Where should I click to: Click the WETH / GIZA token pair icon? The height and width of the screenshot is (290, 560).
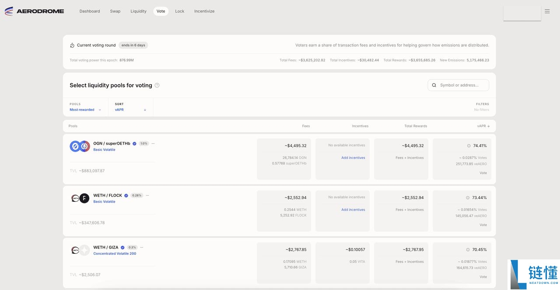pyautogui.click(x=80, y=250)
